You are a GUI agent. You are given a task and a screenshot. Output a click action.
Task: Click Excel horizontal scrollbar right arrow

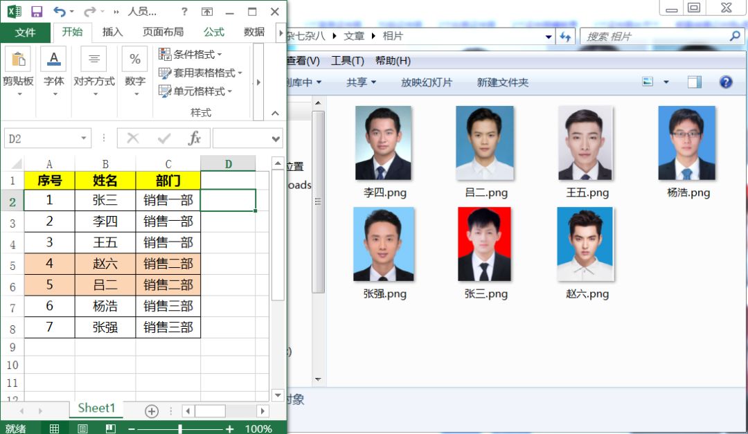click(262, 410)
